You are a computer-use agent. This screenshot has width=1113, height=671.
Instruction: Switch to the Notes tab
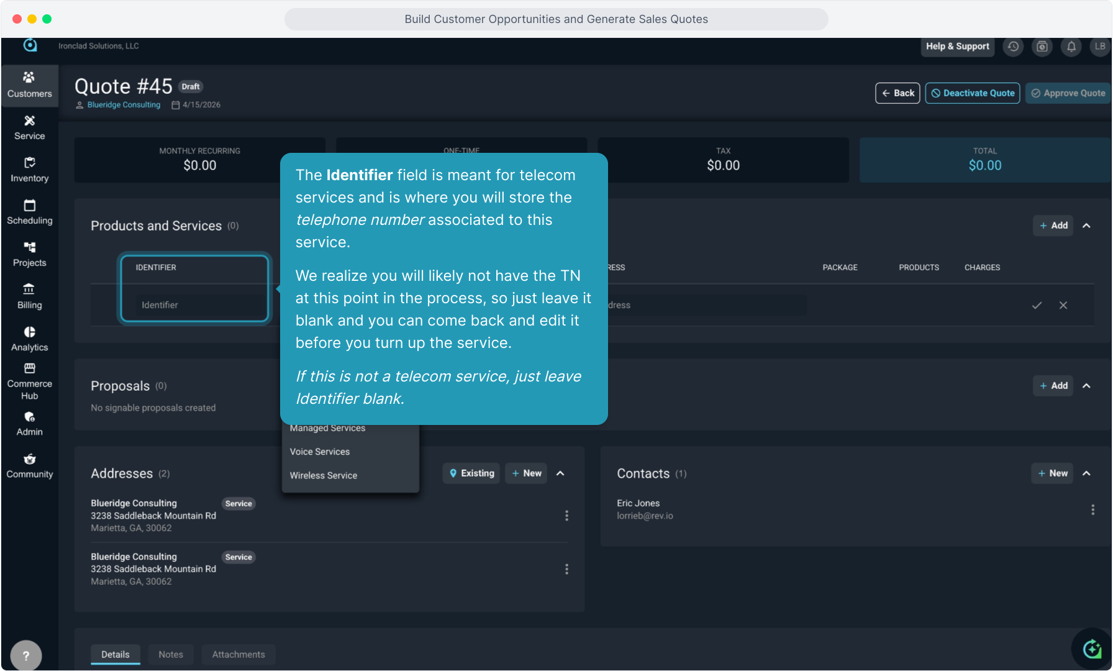(171, 654)
